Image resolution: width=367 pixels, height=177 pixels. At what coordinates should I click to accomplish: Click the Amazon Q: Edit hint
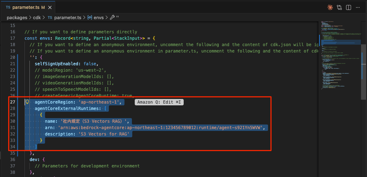(x=160, y=102)
